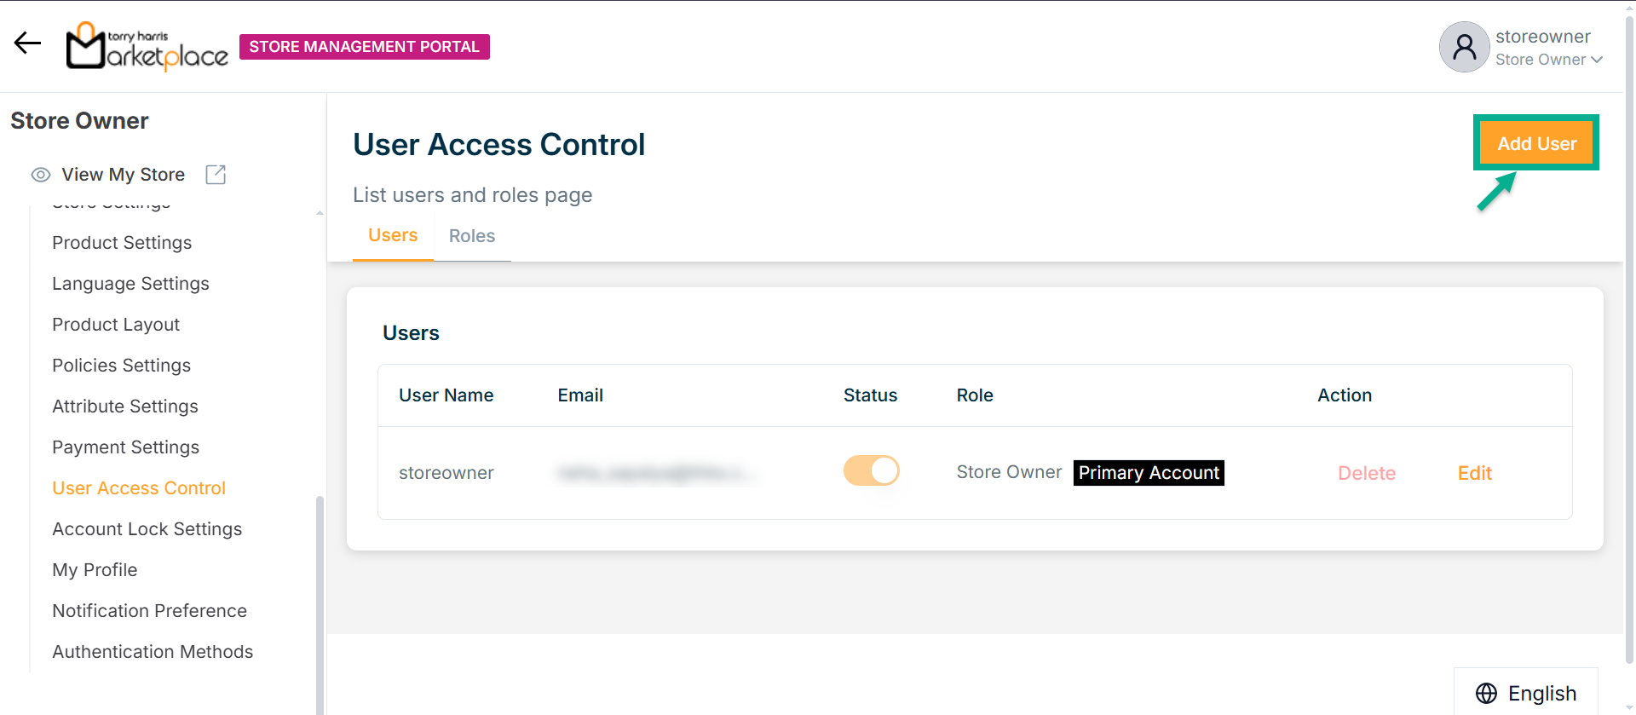Go to Account Lock Settings
Screen dimensions: 1636x715
point(147,529)
